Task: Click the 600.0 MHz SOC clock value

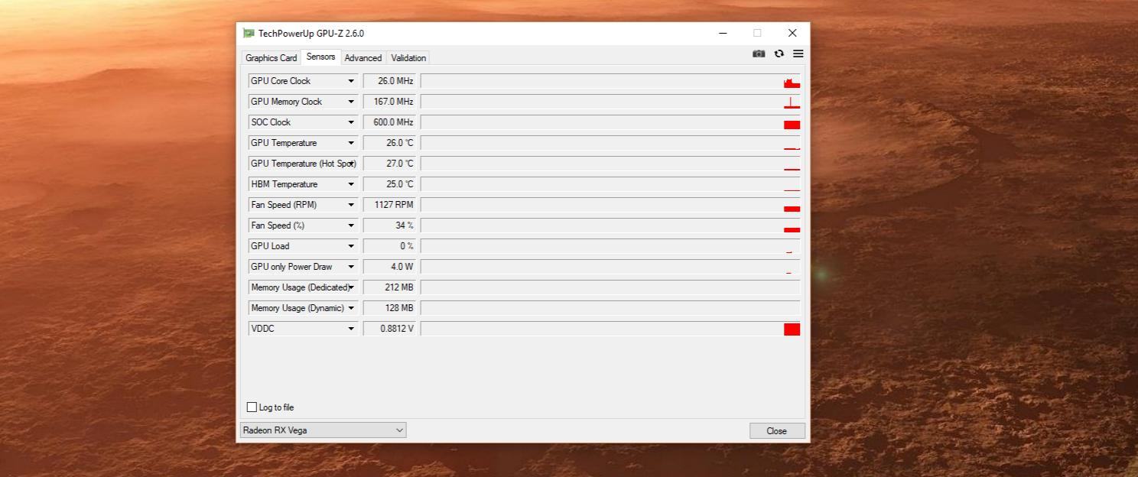Action: [x=389, y=122]
